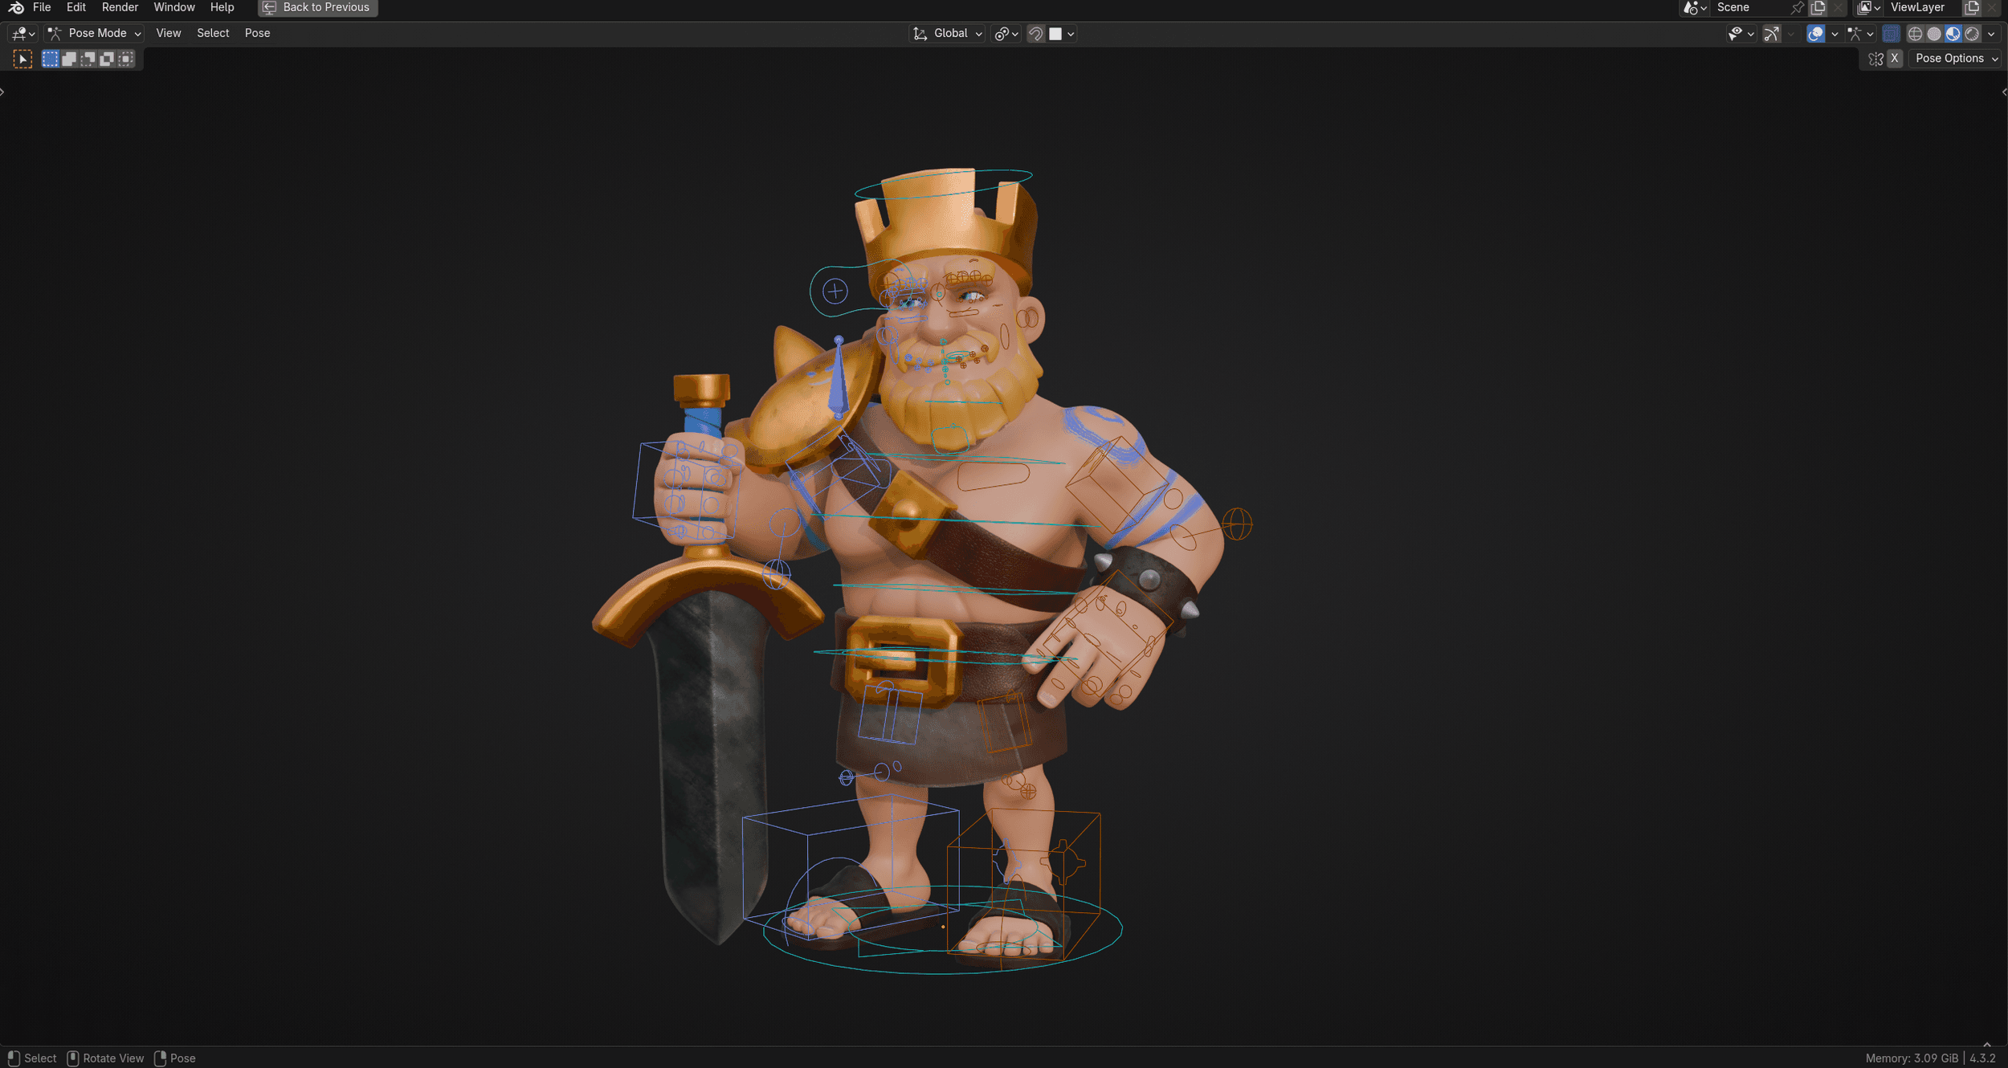Select the plus-sign eye target control

click(835, 291)
